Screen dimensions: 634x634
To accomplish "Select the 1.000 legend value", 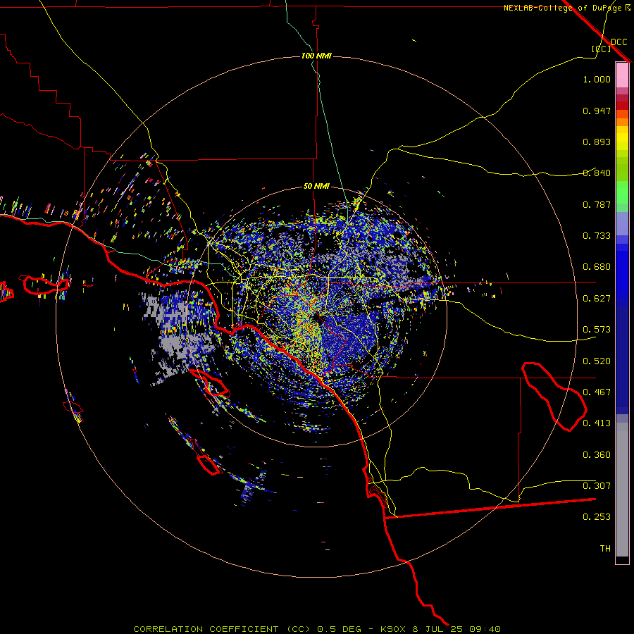I will 597,79.
